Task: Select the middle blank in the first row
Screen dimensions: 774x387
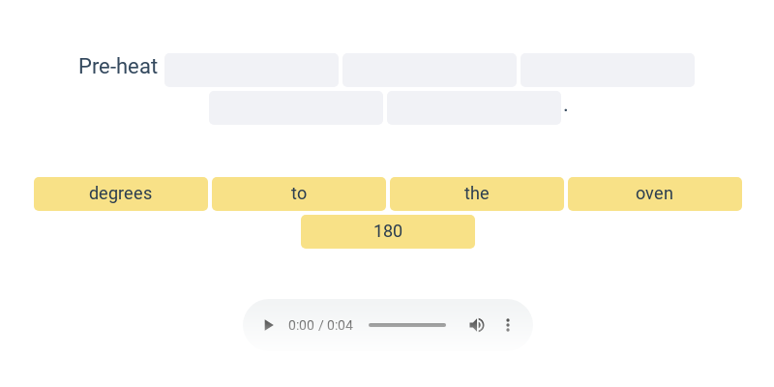Action: coord(430,71)
